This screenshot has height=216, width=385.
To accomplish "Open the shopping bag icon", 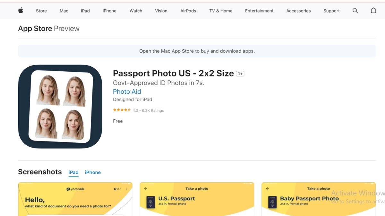I will pos(373,11).
